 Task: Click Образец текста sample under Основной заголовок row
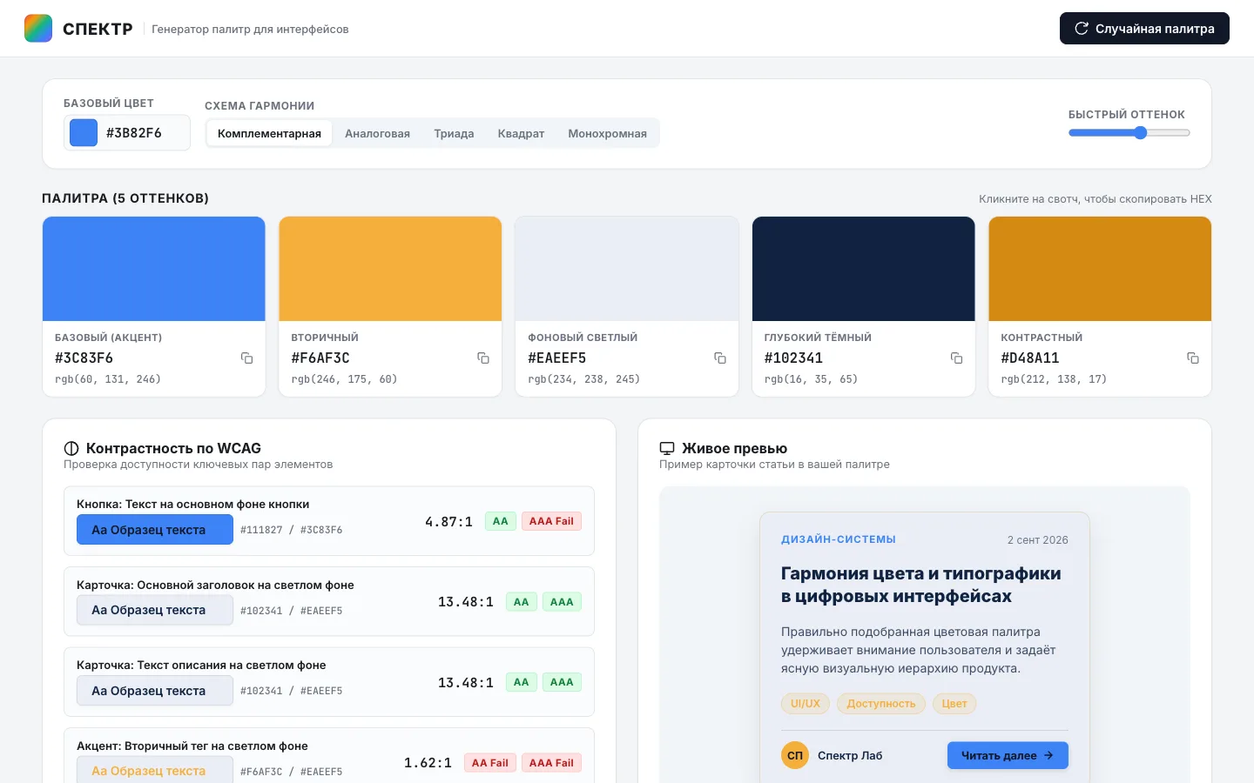tap(155, 610)
